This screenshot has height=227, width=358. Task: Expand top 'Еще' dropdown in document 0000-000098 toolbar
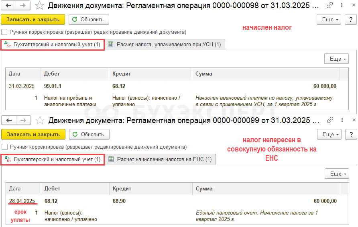tap(329, 19)
